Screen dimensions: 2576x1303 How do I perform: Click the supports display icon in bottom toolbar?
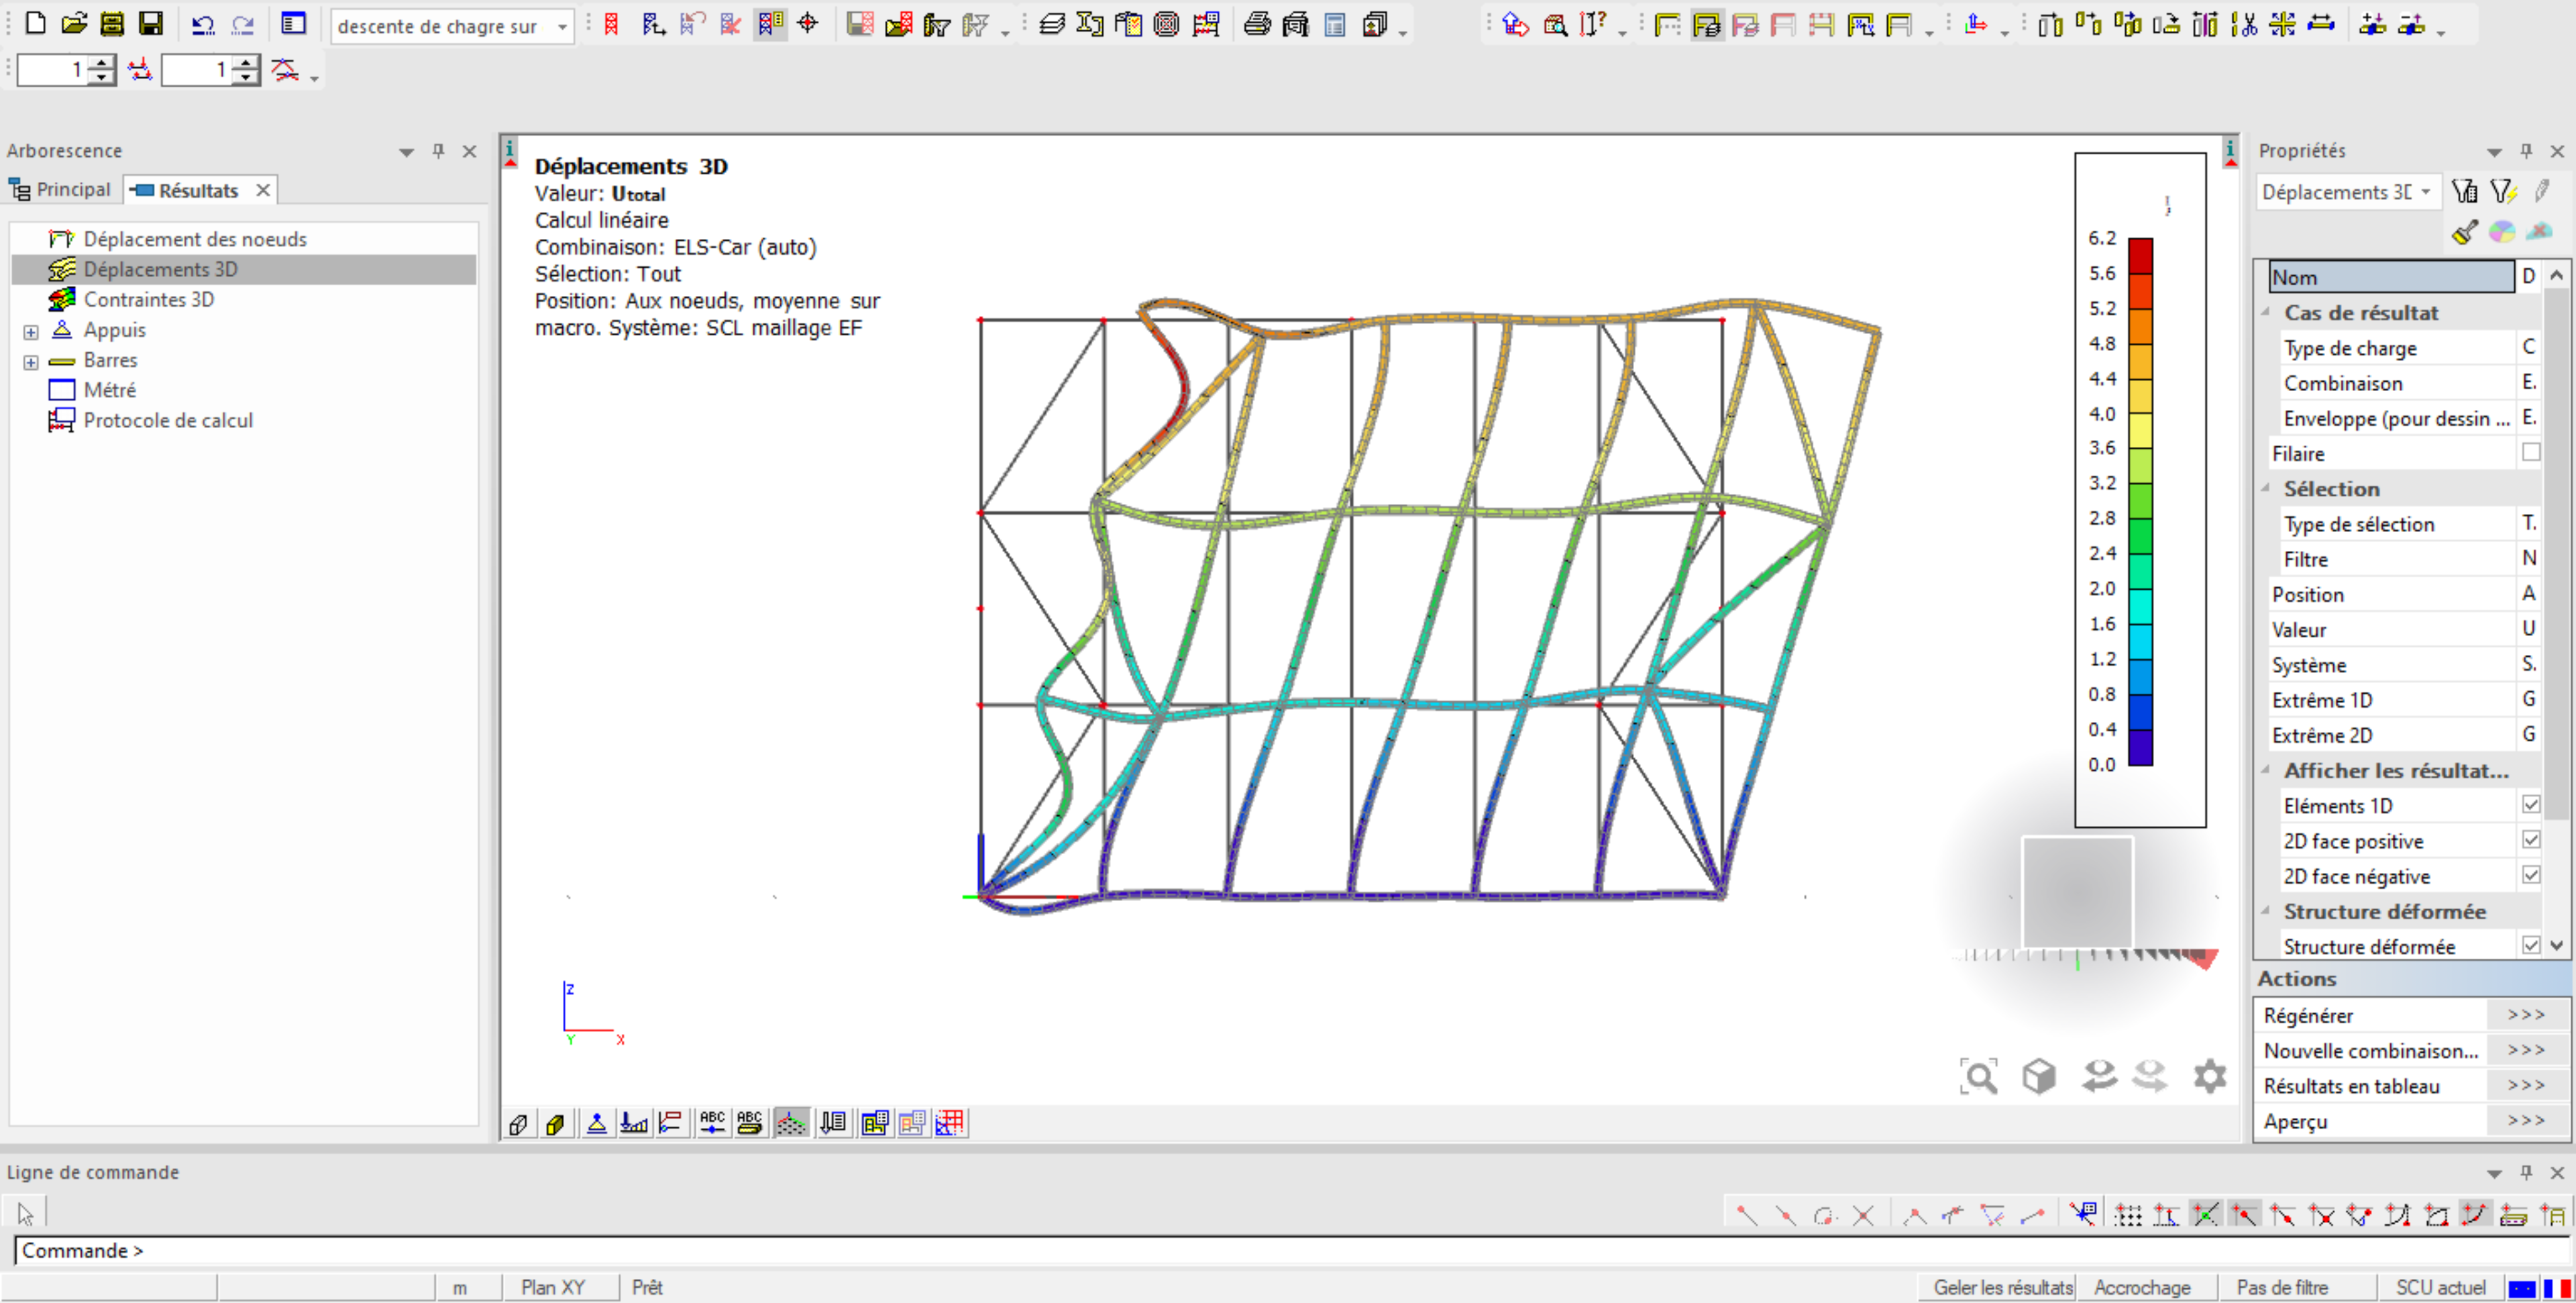(x=596, y=1123)
